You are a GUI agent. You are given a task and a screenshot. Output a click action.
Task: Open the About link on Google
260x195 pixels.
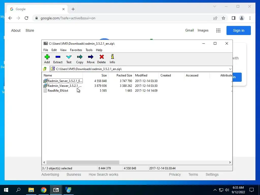point(16,30)
